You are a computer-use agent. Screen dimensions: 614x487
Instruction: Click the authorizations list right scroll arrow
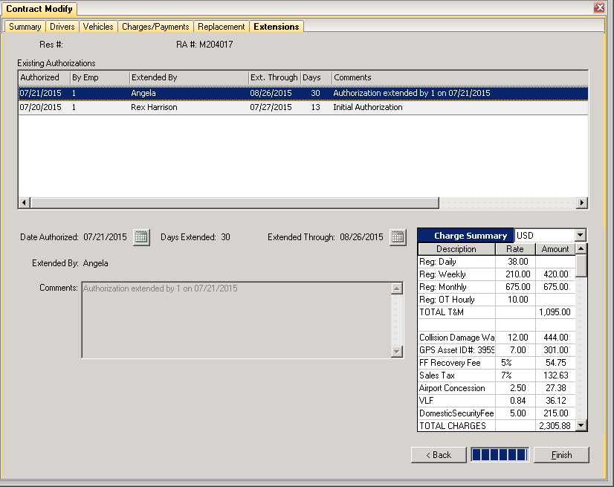[x=582, y=202]
